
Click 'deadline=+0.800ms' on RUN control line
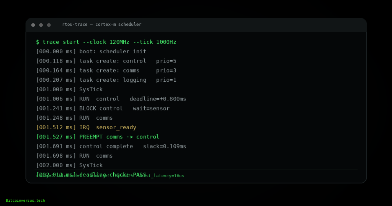click(x=158, y=99)
